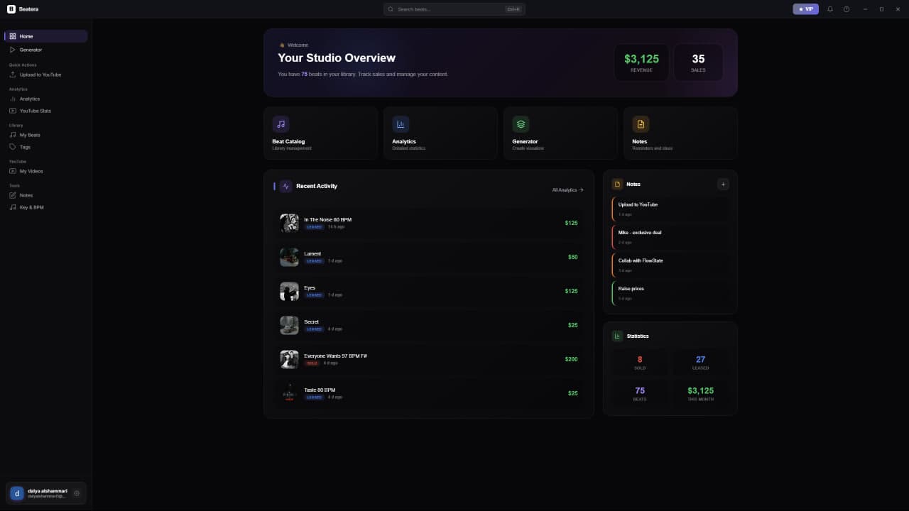Select the Generator play icon in the sidebar

click(14, 50)
